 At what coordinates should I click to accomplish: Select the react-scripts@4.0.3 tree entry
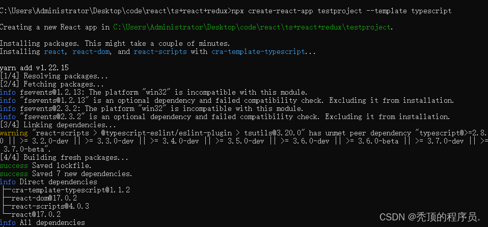pos(50,206)
